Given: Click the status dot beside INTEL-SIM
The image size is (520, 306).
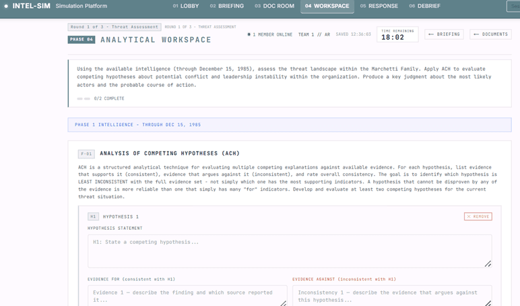Looking at the screenshot, I should 6,6.
